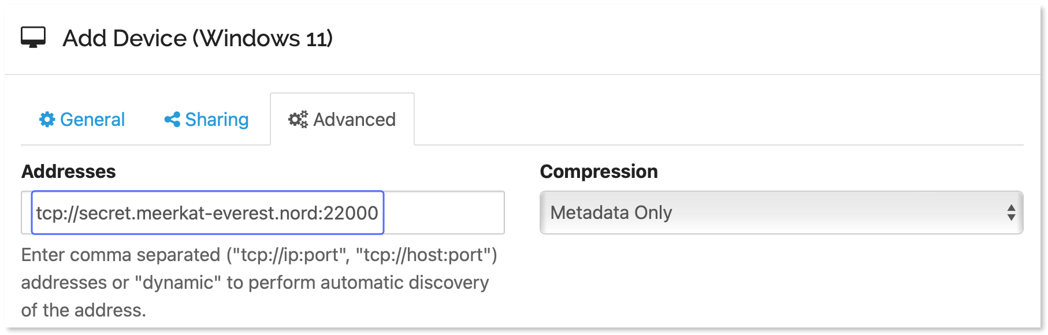Click the Addresses field label
Image resolution: width=1048 pixels, height=335 pixels.
[68, 171]
